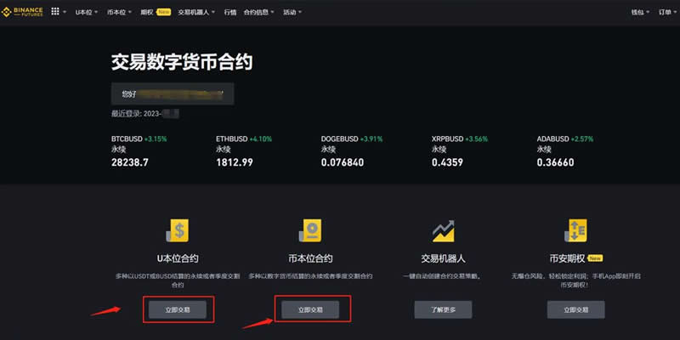This screenshot has height=340, width=680.
Task: Open the 钱包 wallet dropdown
Action: coord(640,13)
